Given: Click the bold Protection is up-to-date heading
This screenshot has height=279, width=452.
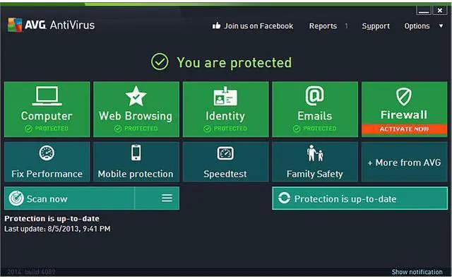Looking at the screenshot, I should pyautogui.click(x=52, y=218).
